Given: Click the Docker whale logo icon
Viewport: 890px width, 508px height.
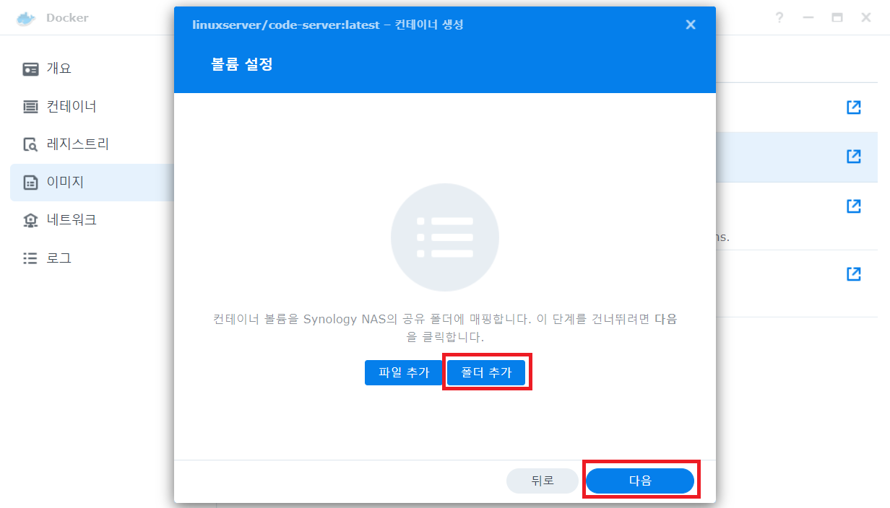Looking at the screenshot, I should tap(26, 17).
